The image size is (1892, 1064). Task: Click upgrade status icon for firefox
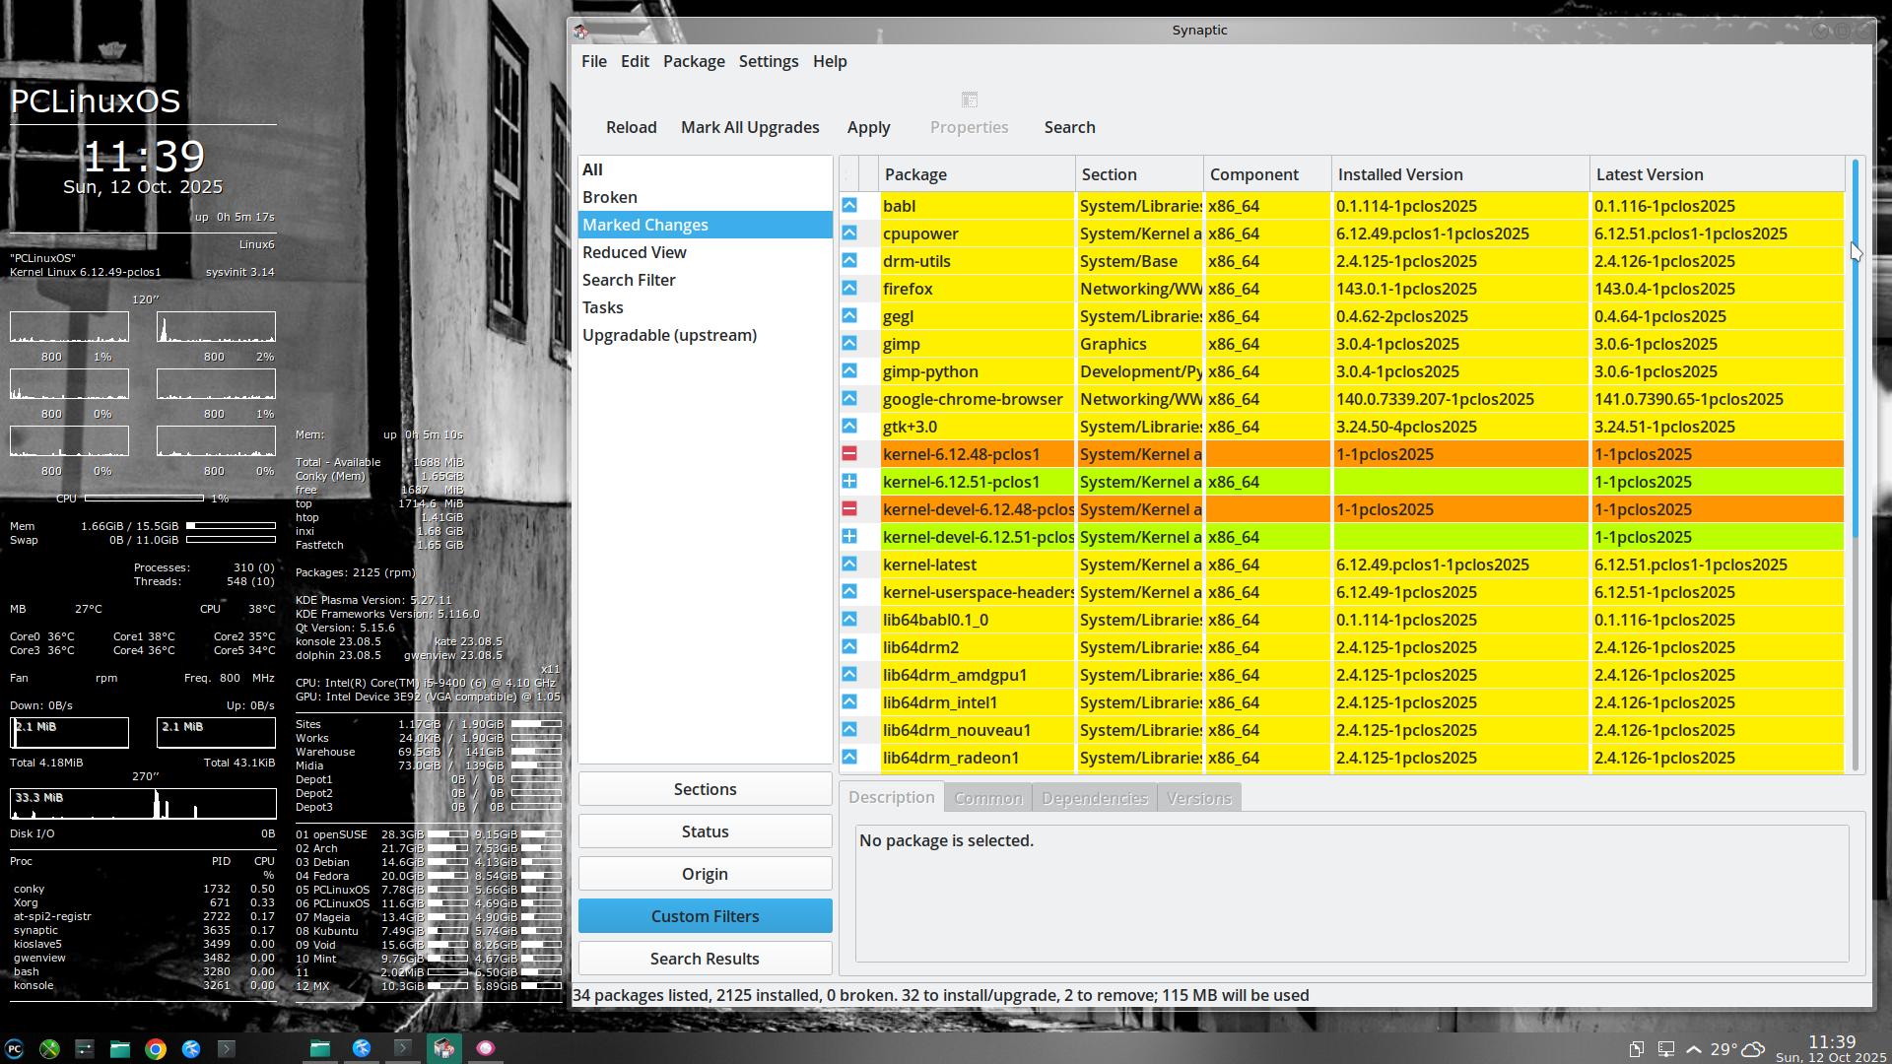[x=849, y=289]
